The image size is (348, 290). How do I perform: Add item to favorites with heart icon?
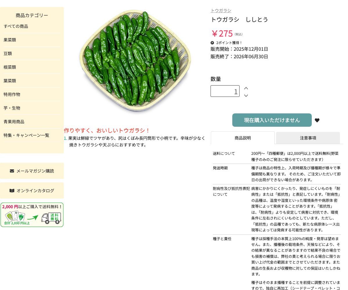coord(317,120)
